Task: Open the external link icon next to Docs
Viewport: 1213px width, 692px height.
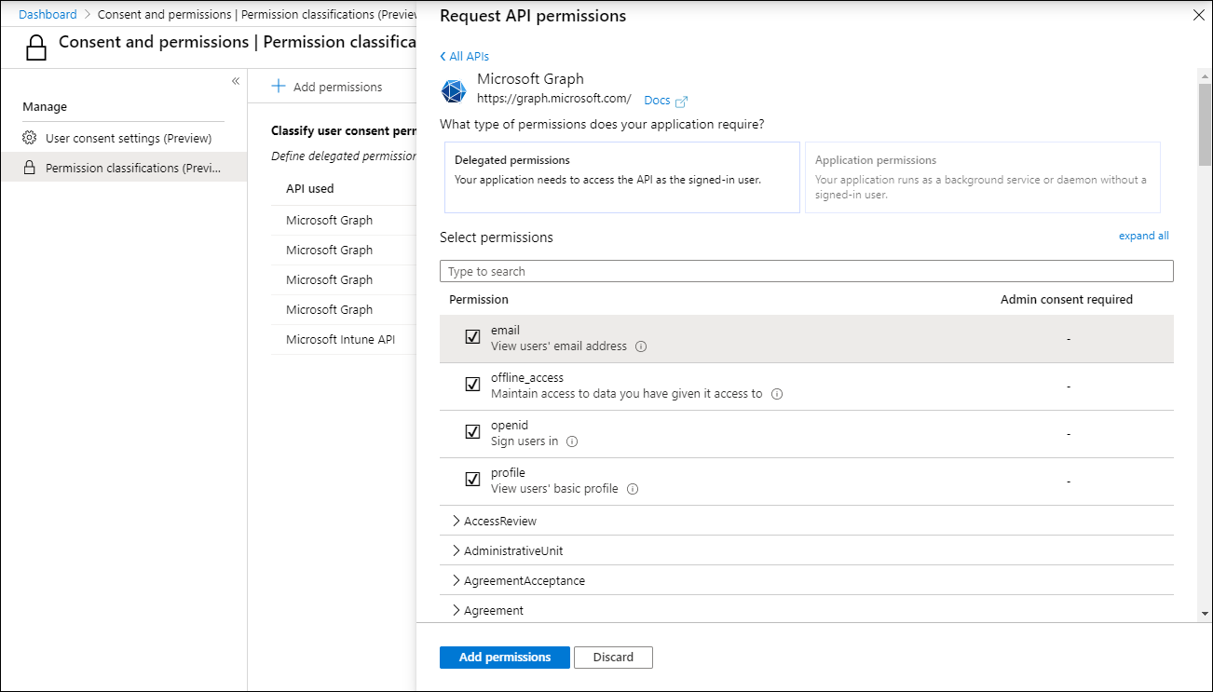Action: click(681, 101)
